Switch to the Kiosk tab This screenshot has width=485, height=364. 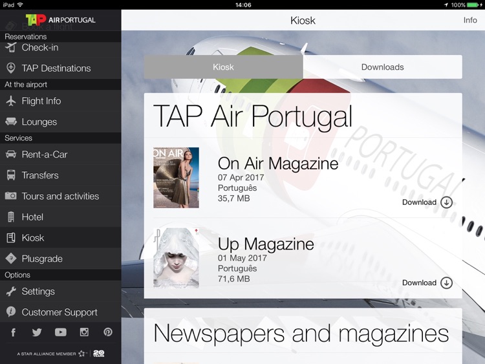pyautogui.click(x=223, y=67)
